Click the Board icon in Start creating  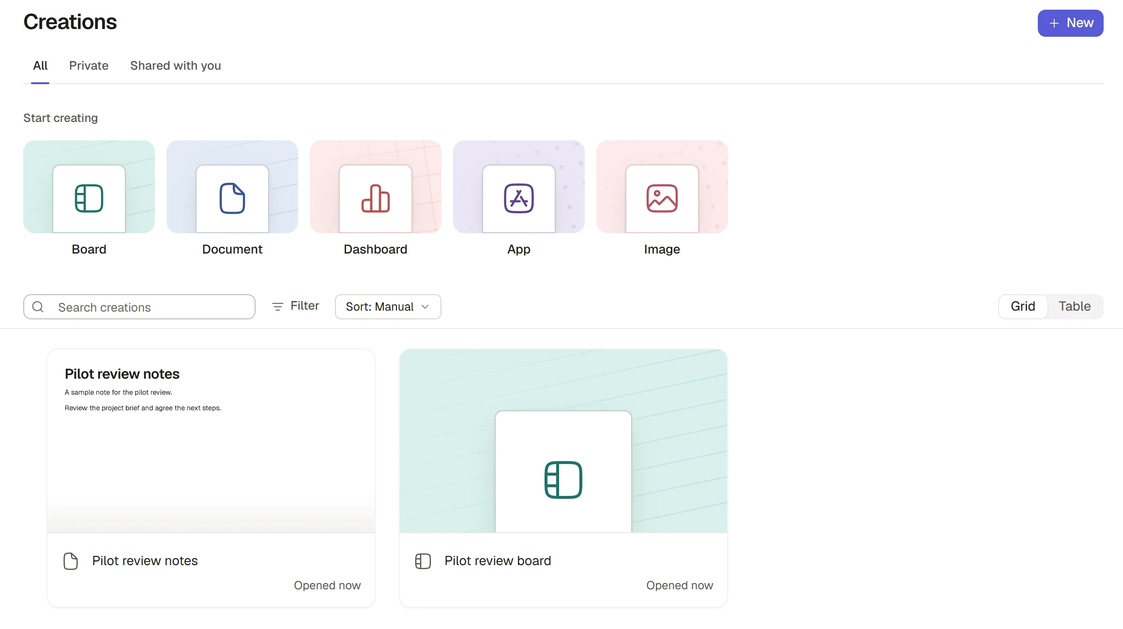(x=89, y=198)
